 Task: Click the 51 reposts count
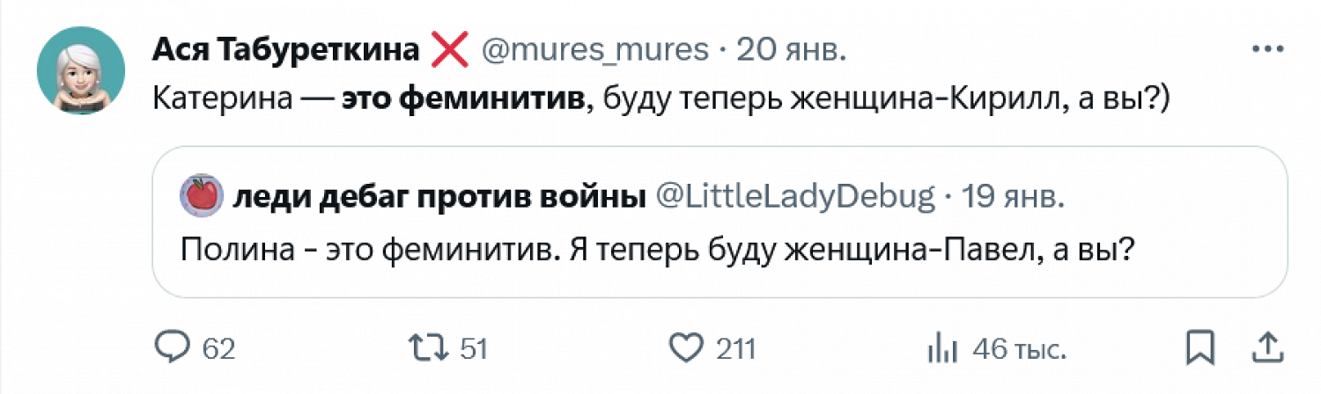point(474,349)
